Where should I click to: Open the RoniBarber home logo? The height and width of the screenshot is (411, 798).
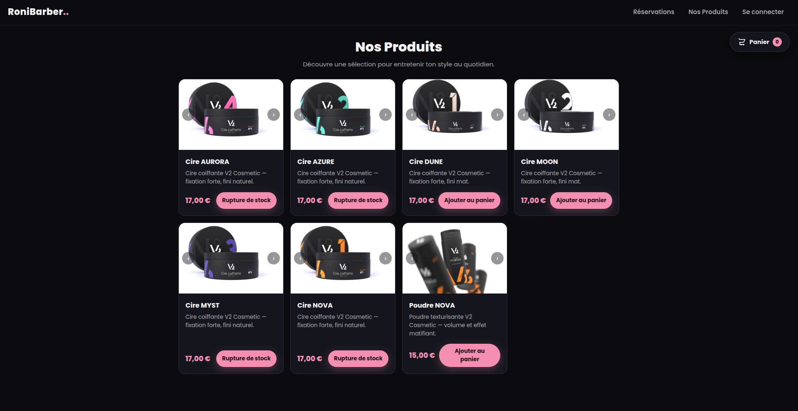(38, 12)
